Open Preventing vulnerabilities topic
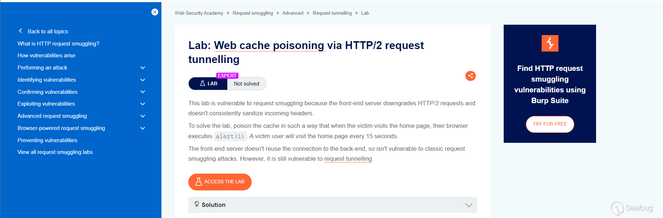The height and width of the screenshot is (218, 663). pos(47,140)
